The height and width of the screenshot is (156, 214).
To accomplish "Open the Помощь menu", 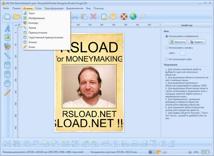I will pyautogui.click(x=98, y=8).
